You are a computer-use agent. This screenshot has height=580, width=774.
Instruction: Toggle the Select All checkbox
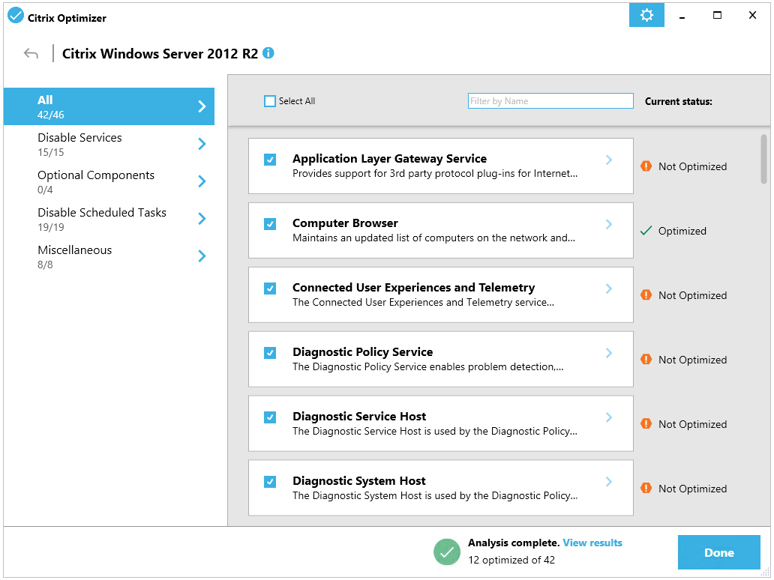(x=270, y=101)
